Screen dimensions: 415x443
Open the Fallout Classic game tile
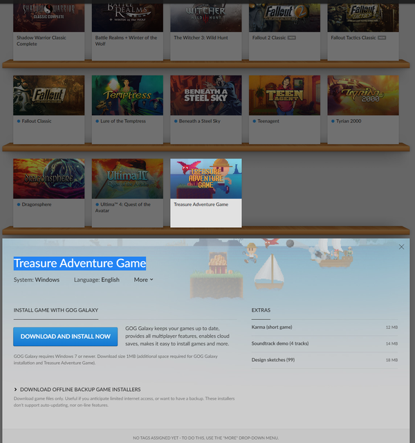coord(48,96)
